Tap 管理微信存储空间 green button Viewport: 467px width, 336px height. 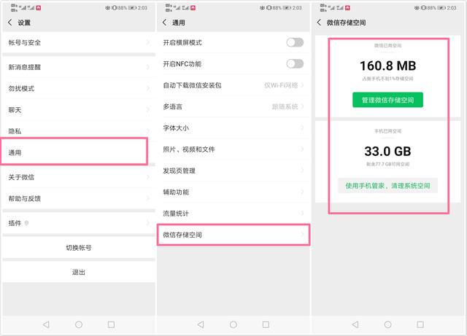tap(387, 100)
